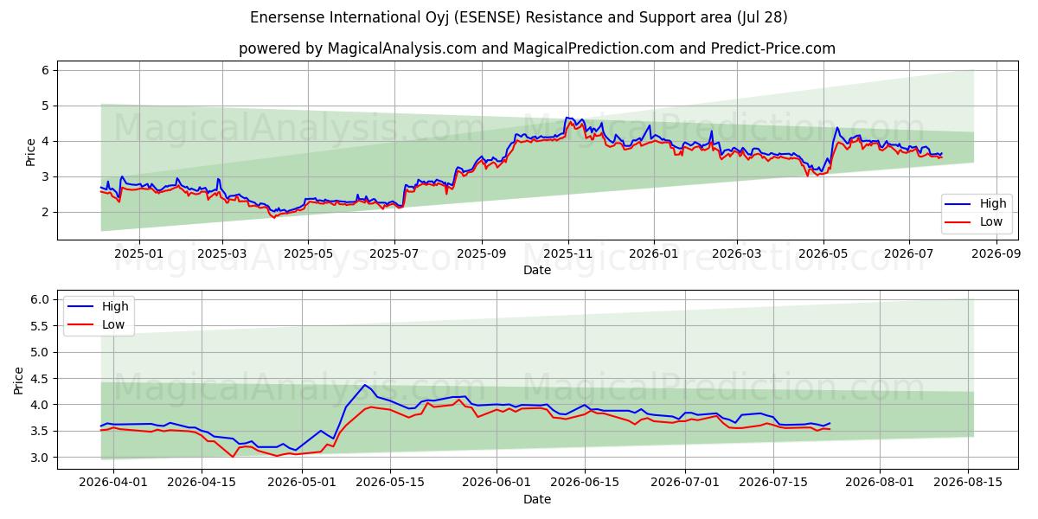This screenshot has height=519, width=1038.
Task: Click the '2026-09' x-axis label in top chart
Action: [996, 254]
